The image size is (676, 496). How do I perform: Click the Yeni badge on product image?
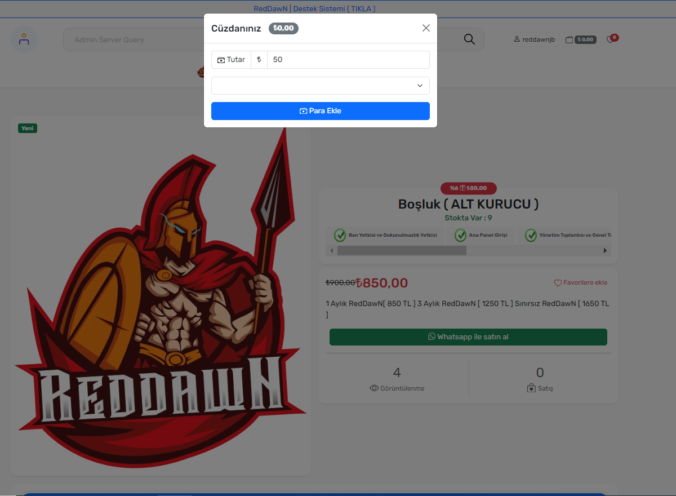28,129
